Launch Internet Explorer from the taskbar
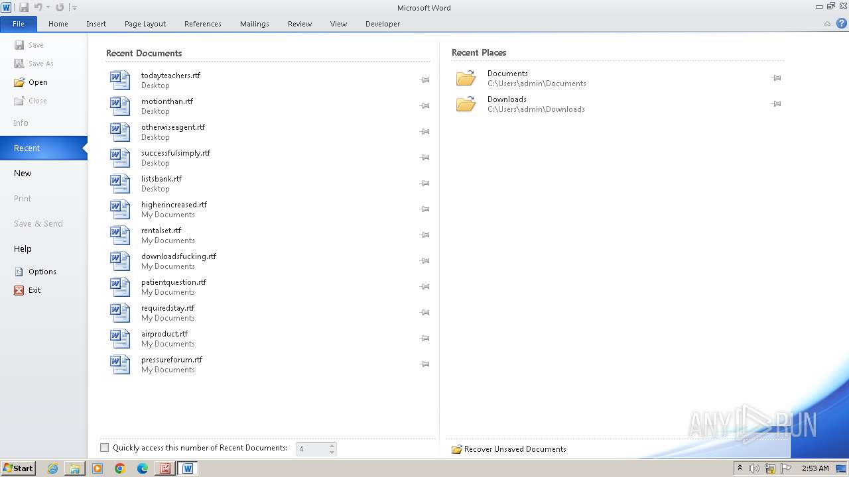 tap(52, 468)
